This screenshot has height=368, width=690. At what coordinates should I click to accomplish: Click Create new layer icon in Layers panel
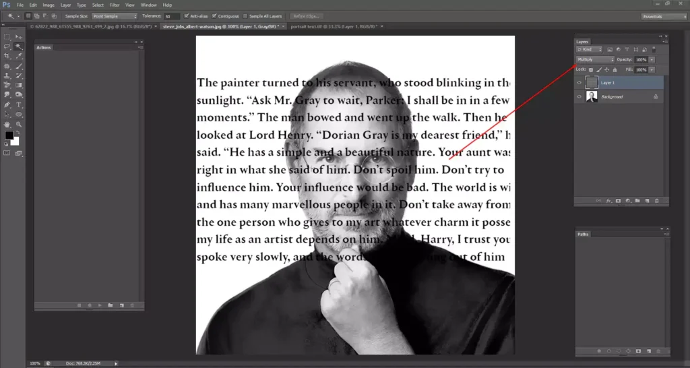tap(648, 201)
